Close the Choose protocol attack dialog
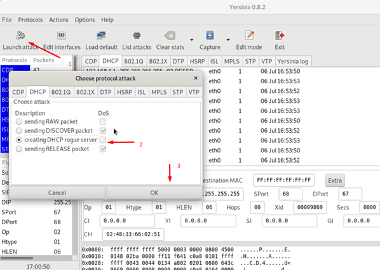 (196, 78)
